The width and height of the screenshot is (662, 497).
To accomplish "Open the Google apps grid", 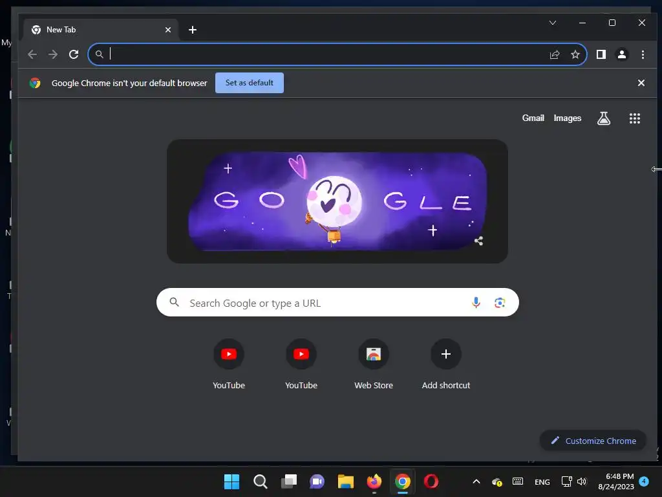I will point(635,118).
